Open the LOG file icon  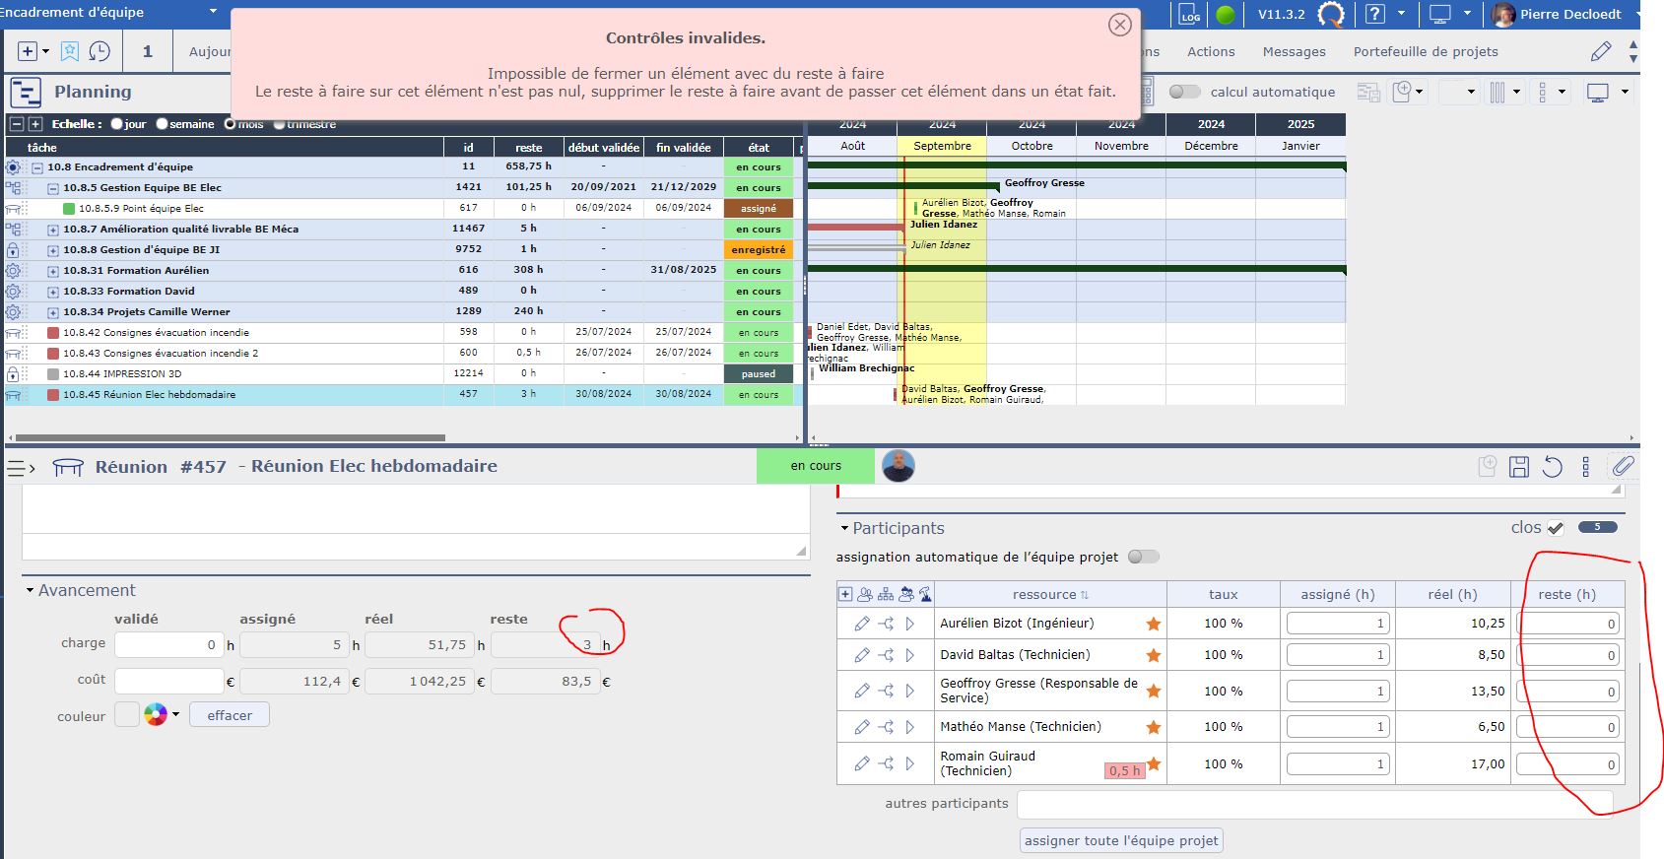point(1190,14)
